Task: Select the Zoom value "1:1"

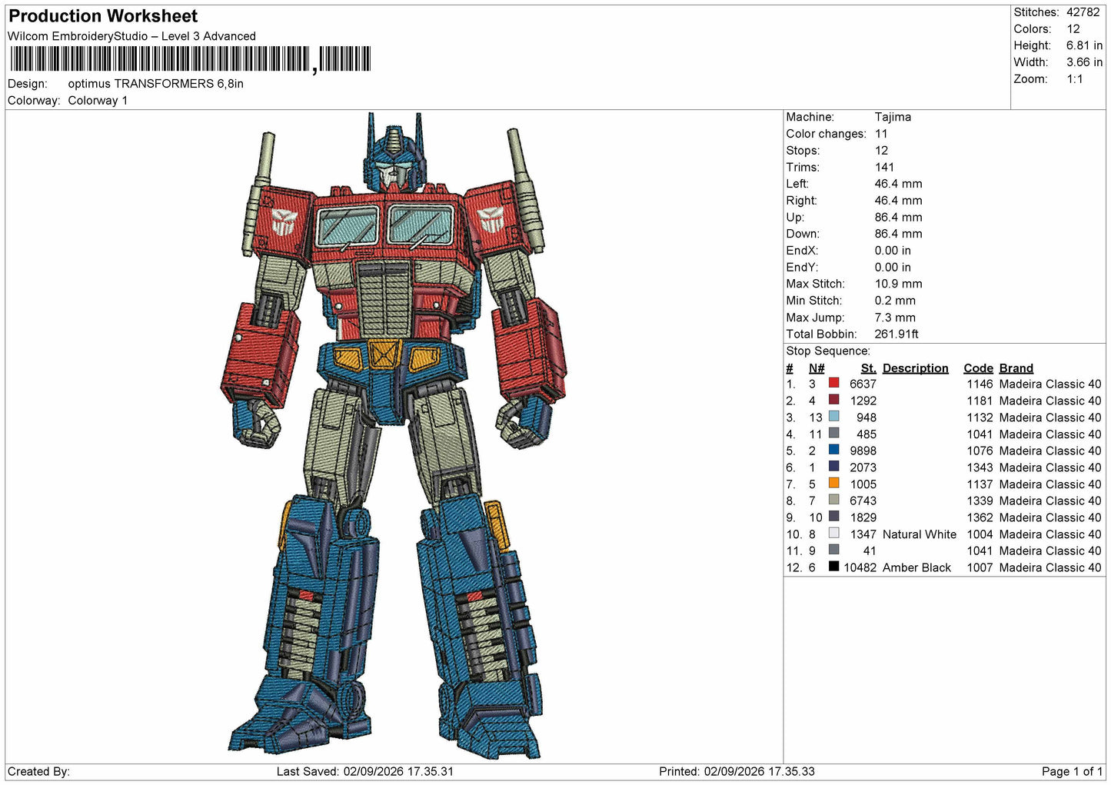Action: pos(1075,79)
